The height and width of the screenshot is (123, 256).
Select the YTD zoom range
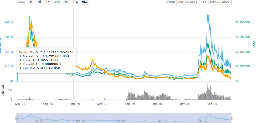(75, 2)
